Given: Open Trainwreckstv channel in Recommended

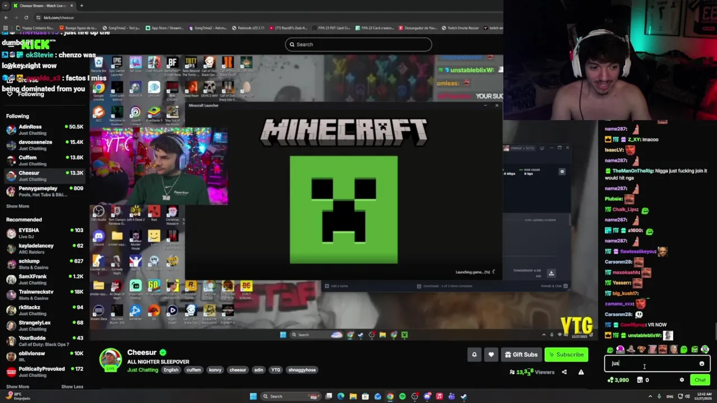Looking at the screenshot, I should 45,294.
